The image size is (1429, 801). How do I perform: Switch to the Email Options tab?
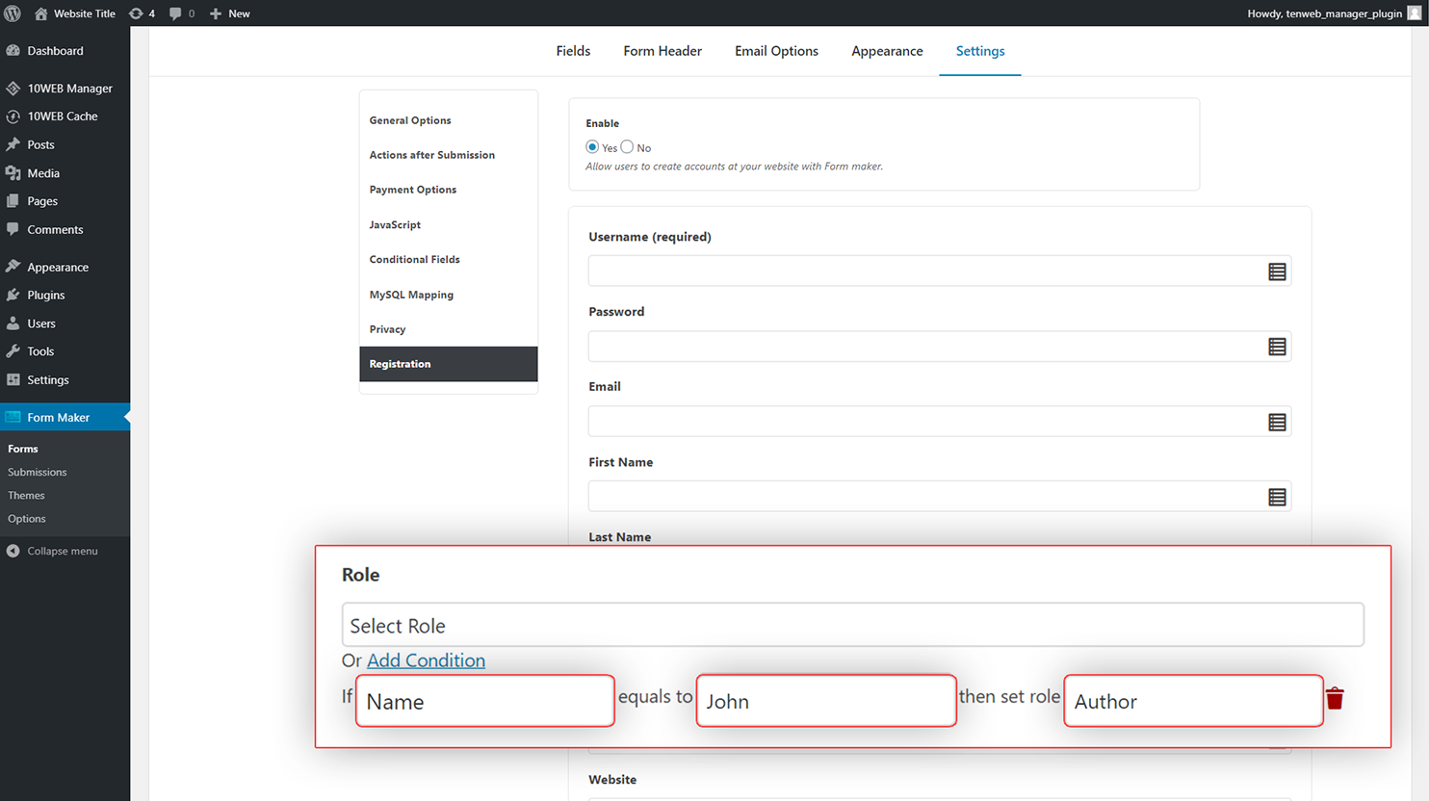point(776,51)
